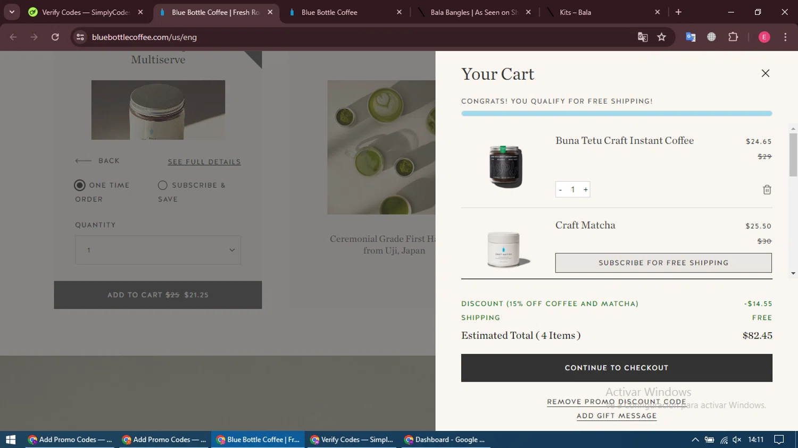Switch to Bala Bangles tab

pos(473,12)
